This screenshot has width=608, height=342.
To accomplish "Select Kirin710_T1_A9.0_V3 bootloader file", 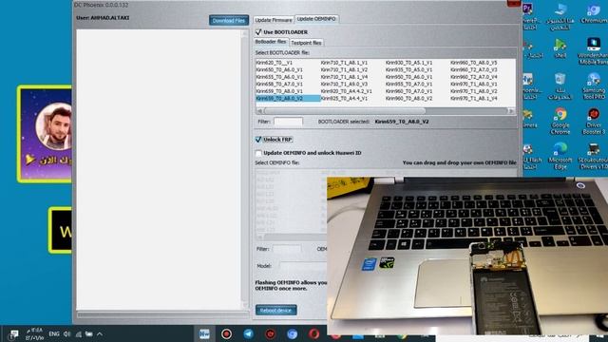I will click(344, 84).
